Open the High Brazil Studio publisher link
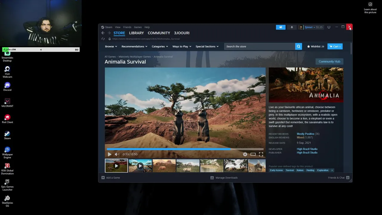Viewport: 382px width, 215px height. (307, 153)
